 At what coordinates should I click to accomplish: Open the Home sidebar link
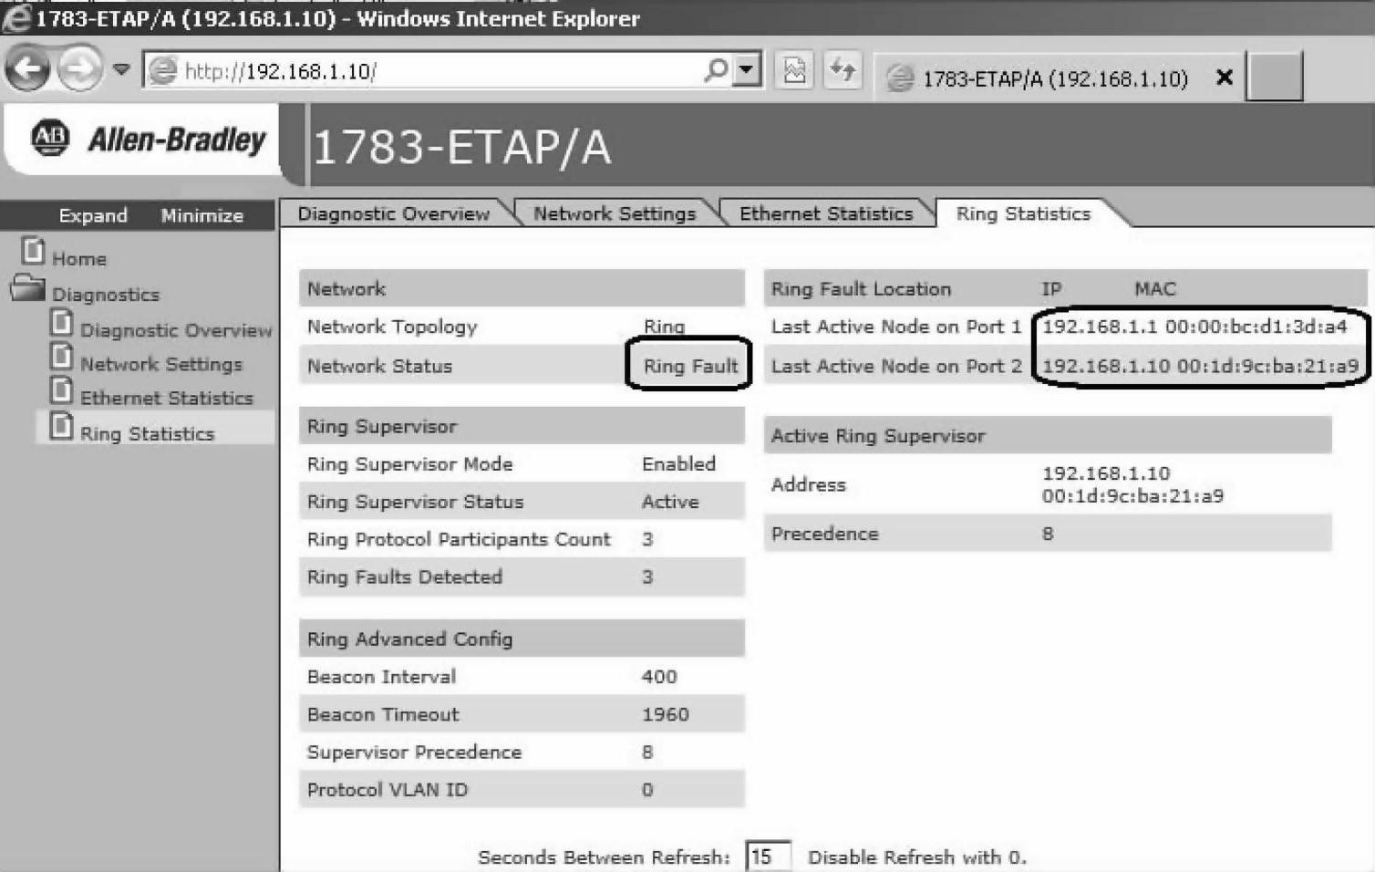pos(79,259)
